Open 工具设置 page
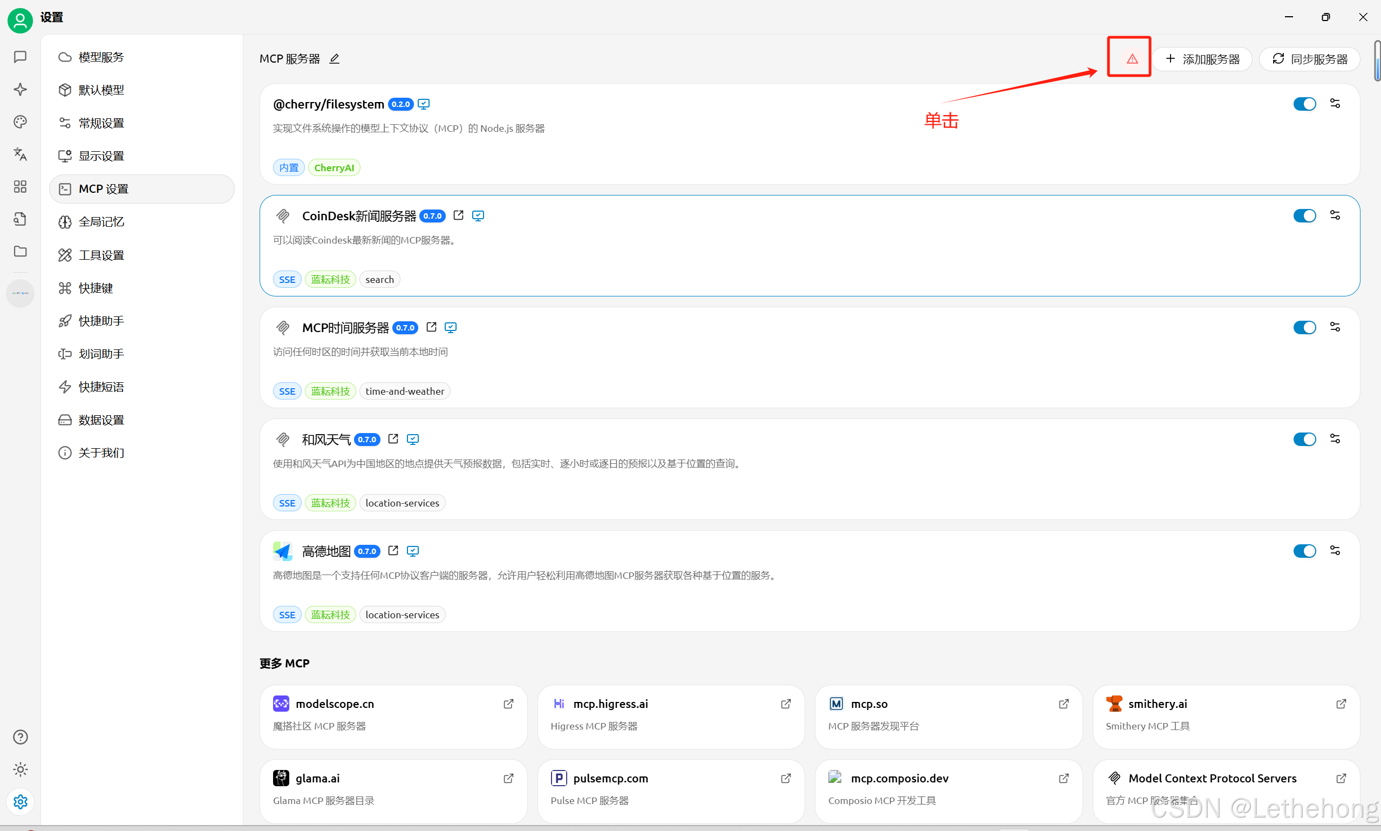 tap(141, 255)
